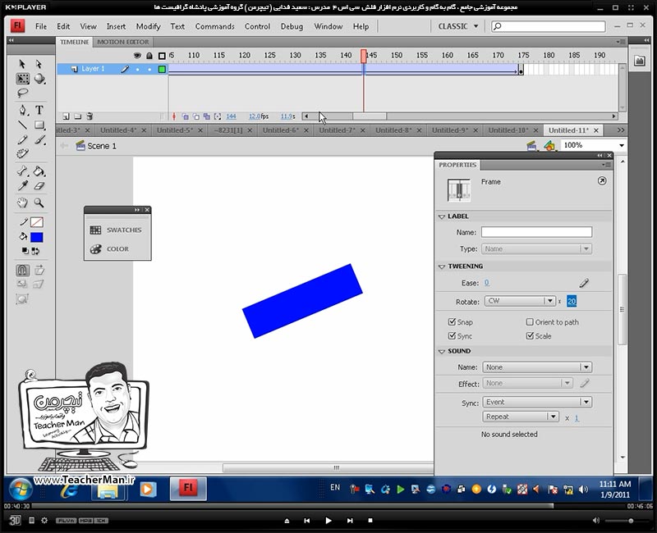Add a new layer in timeline
657x533 pixels.
coord(66,116)
